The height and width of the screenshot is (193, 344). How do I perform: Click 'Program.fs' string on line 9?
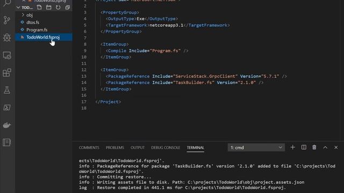(x=165, y=51)
